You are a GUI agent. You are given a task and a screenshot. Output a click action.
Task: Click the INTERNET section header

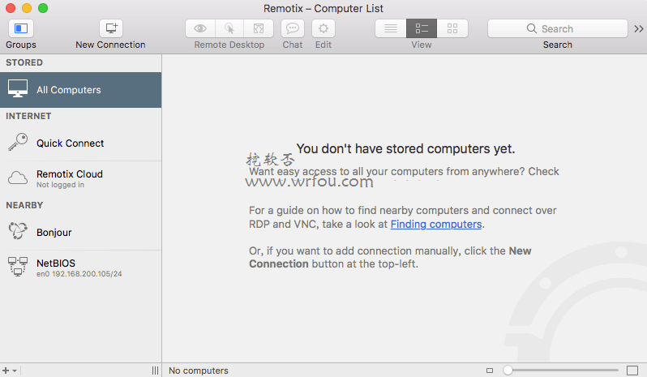(28, 116)
